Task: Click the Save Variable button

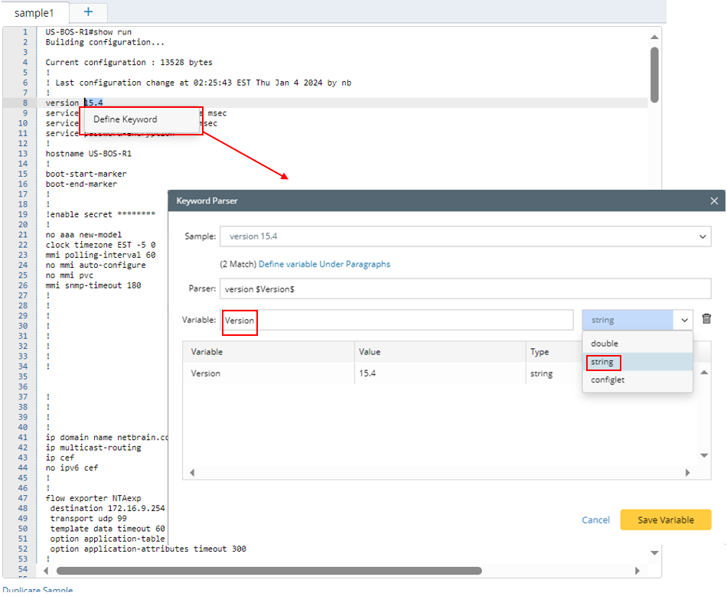Action: point(665,519)
